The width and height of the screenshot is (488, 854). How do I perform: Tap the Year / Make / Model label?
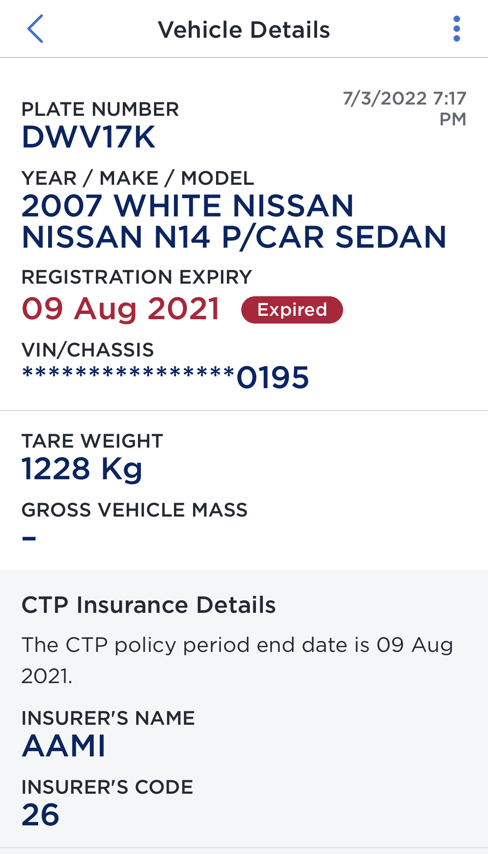[x=138, y=178]
